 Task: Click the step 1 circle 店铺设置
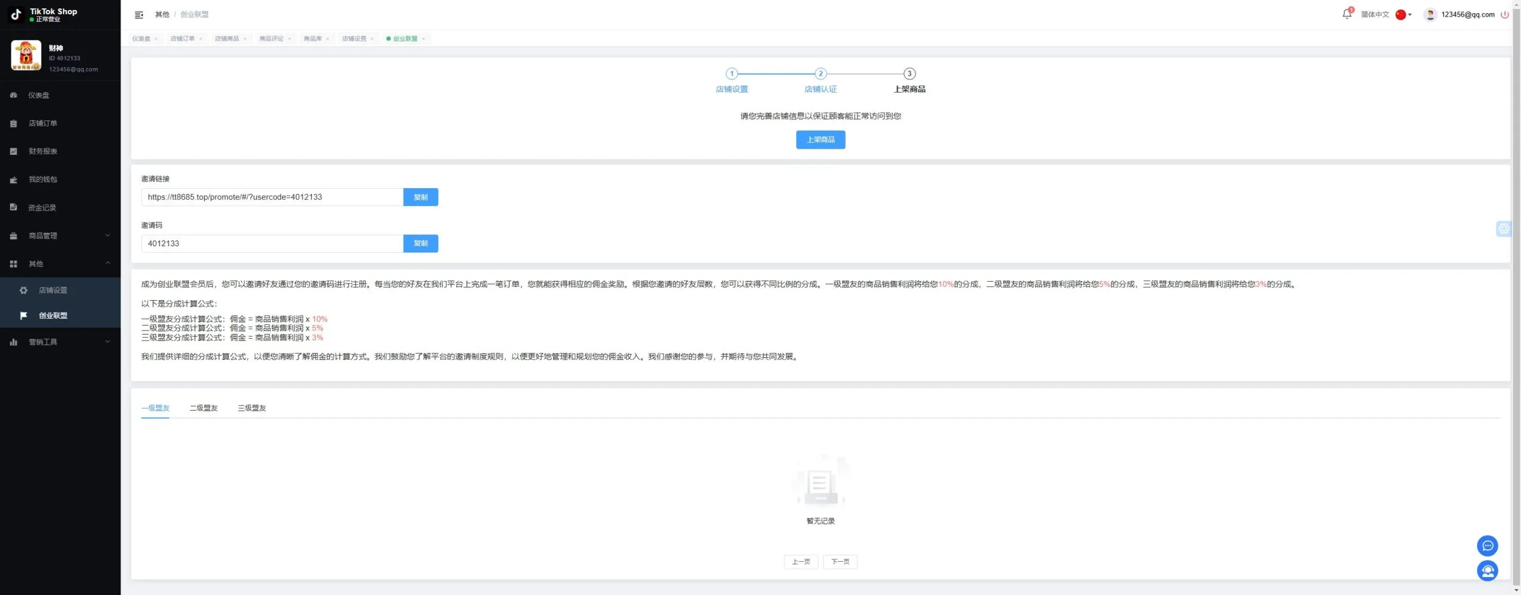[731, 74]
